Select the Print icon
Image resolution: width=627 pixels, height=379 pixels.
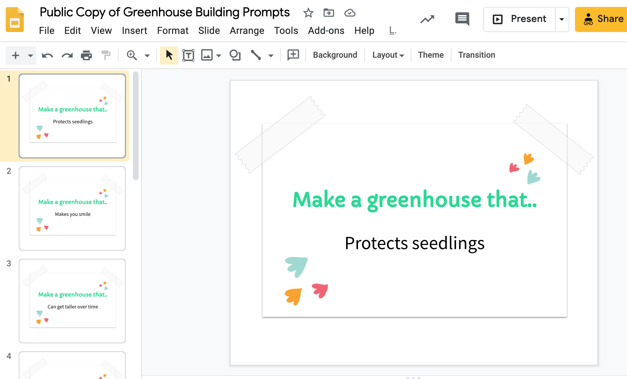[87, 55]
